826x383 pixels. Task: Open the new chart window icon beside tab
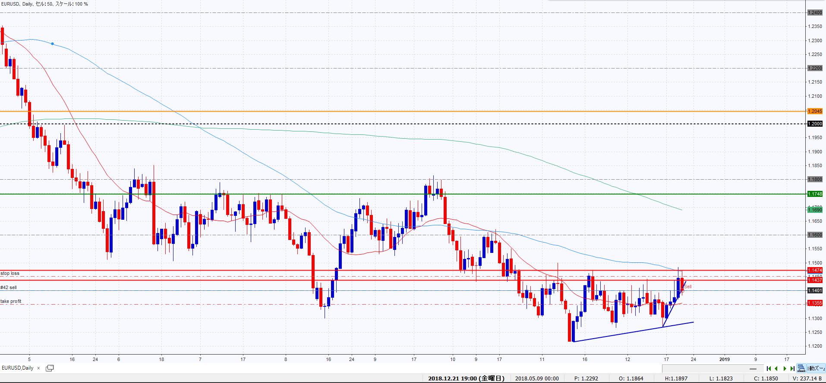[50, 368]
